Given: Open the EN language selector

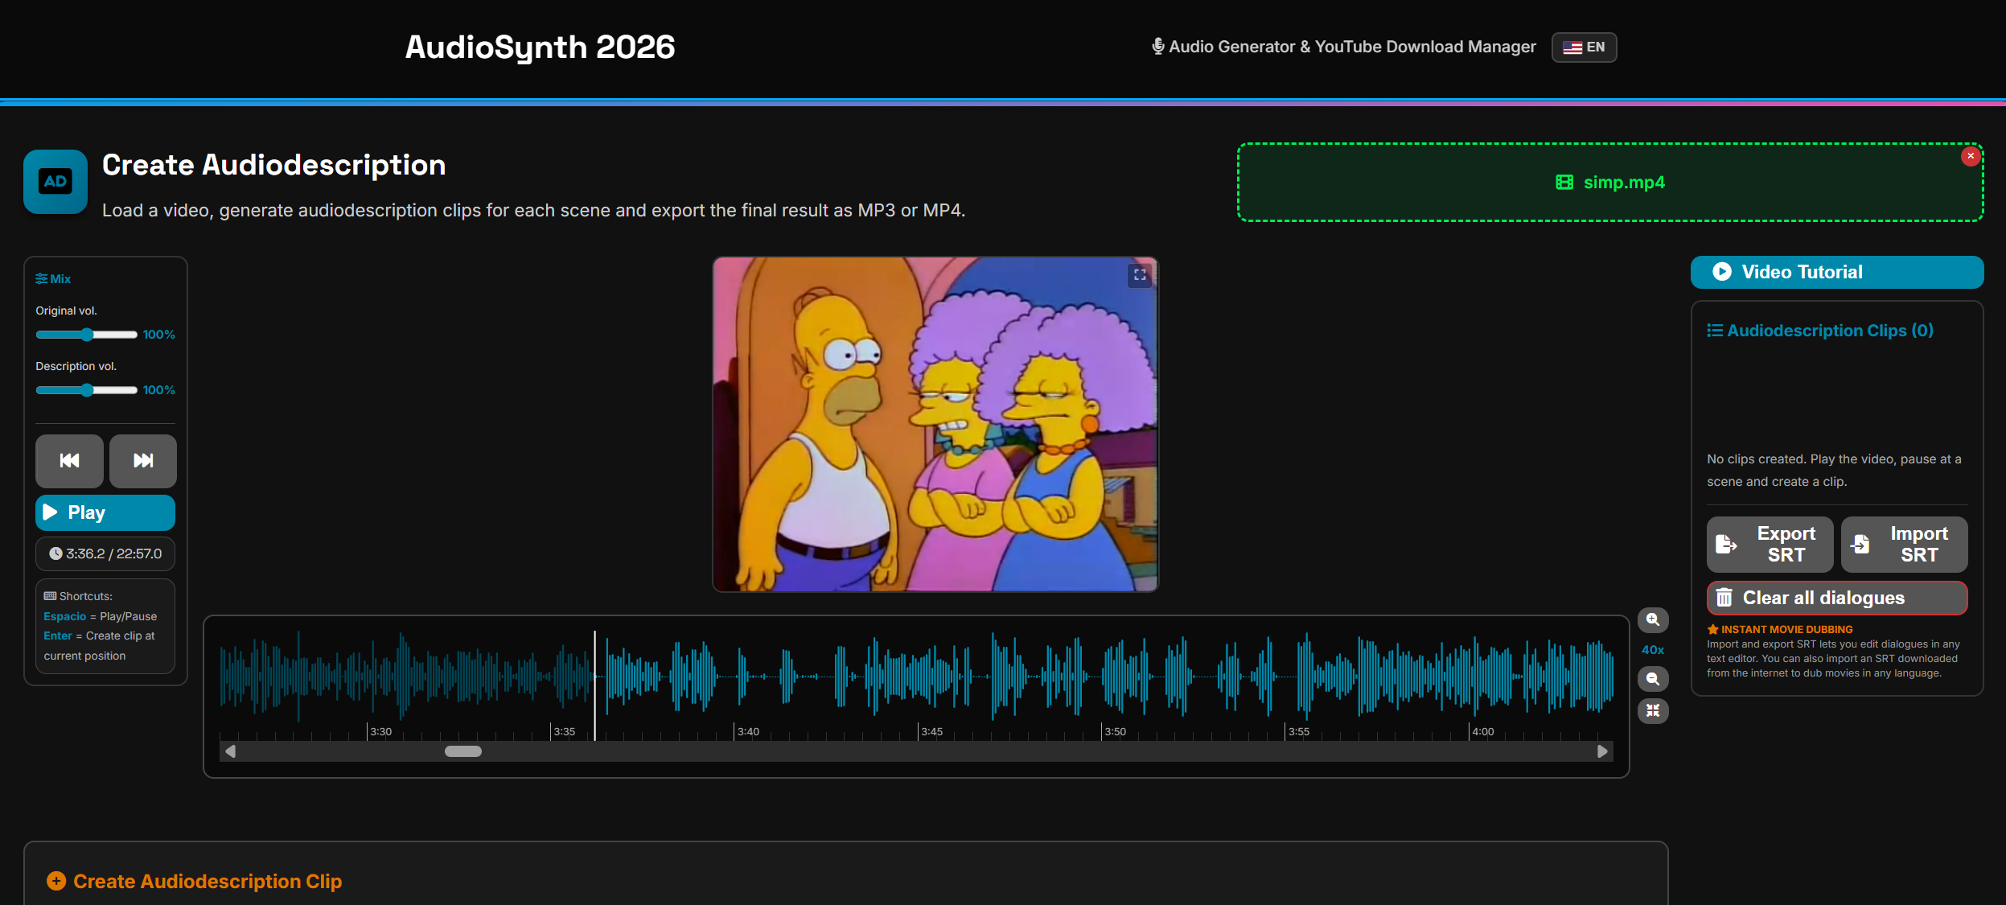Looking at the screenshot, I should (x=1584, y=47).
